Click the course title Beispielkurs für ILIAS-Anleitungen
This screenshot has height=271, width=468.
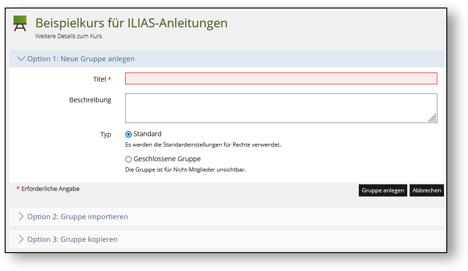[131, 23]
